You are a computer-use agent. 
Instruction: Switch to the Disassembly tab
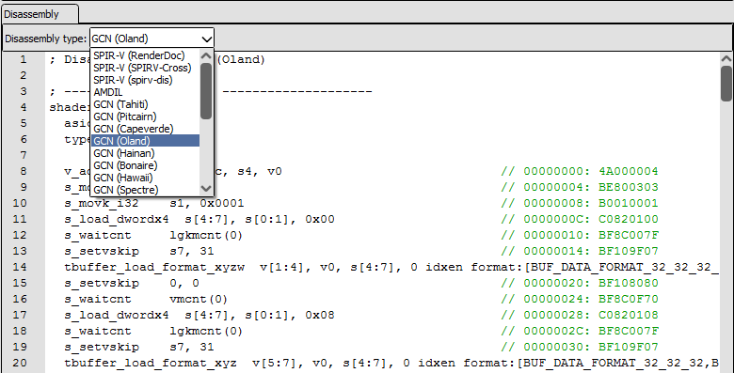40,14
